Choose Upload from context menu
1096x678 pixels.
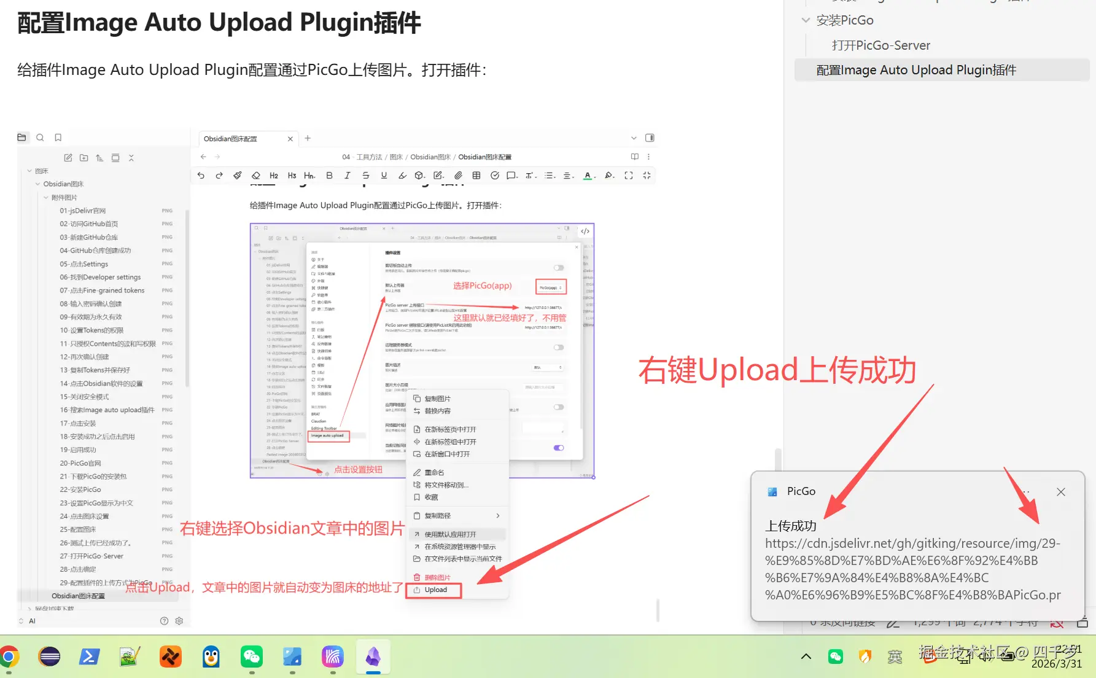coord(435,590)
